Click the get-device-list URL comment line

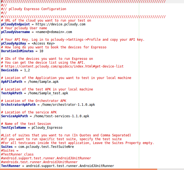click(62, 66)
